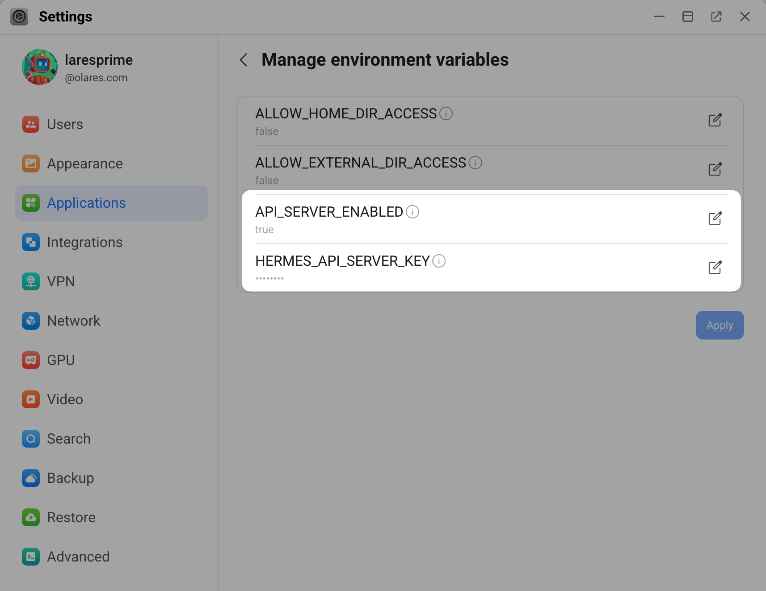Edit the ALLOW_EXTERNAL_DIR_ACCESS variable

click(715, 169)
